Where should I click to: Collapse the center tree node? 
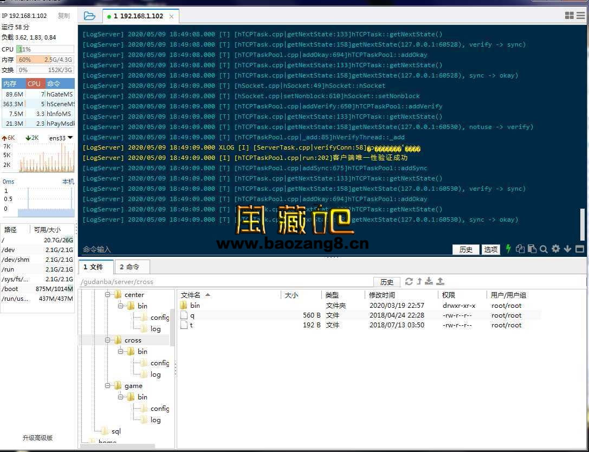coord(107,295)
